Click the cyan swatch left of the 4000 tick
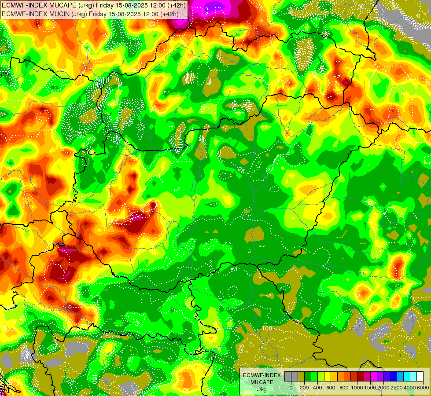The width and height of the screenshot is (431, 396). (x=407, y=376)
